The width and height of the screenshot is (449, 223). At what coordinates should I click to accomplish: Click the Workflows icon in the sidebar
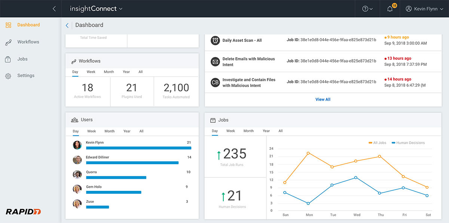[8, 42]
